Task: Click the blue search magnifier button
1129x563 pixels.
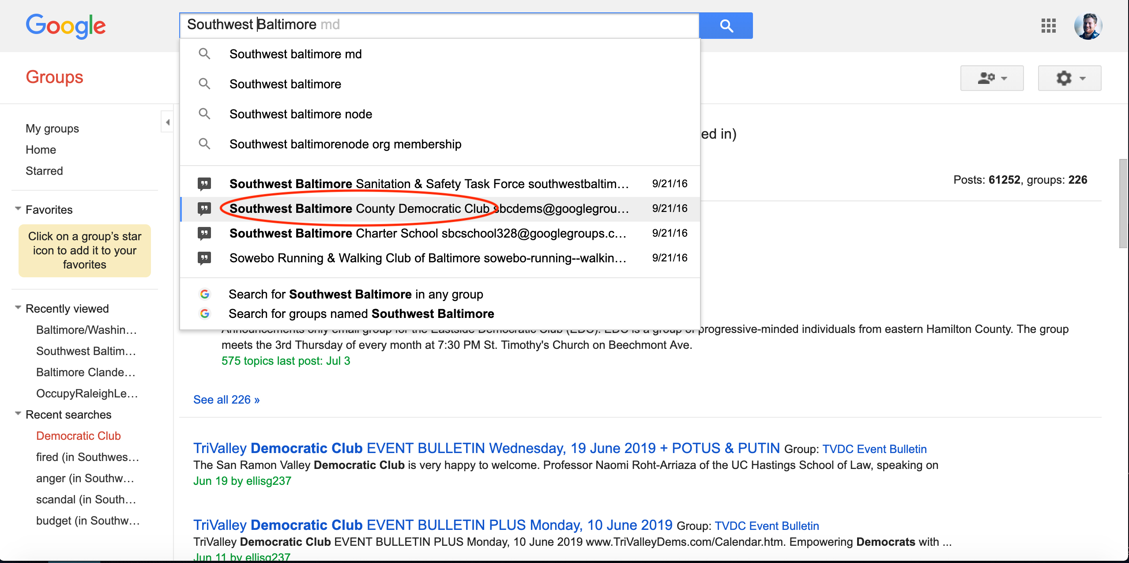Action: tap(726, 26)
